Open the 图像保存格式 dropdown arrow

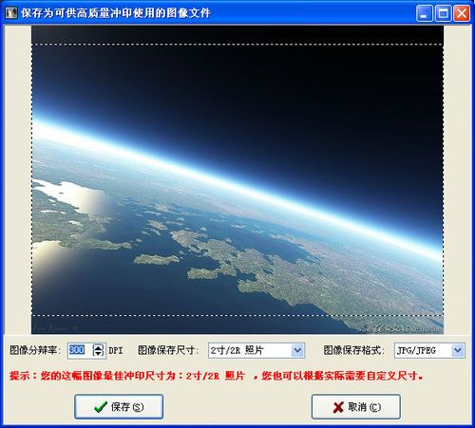[x=458, y=350]
